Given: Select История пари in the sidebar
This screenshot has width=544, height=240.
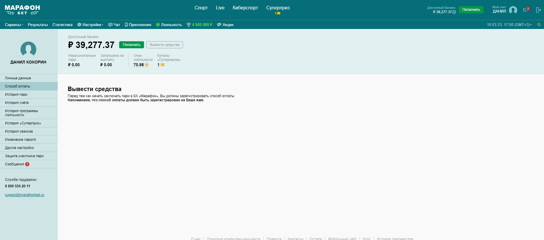Looking at the screenshot, I should pyautogui.click(x=16, y=95).
